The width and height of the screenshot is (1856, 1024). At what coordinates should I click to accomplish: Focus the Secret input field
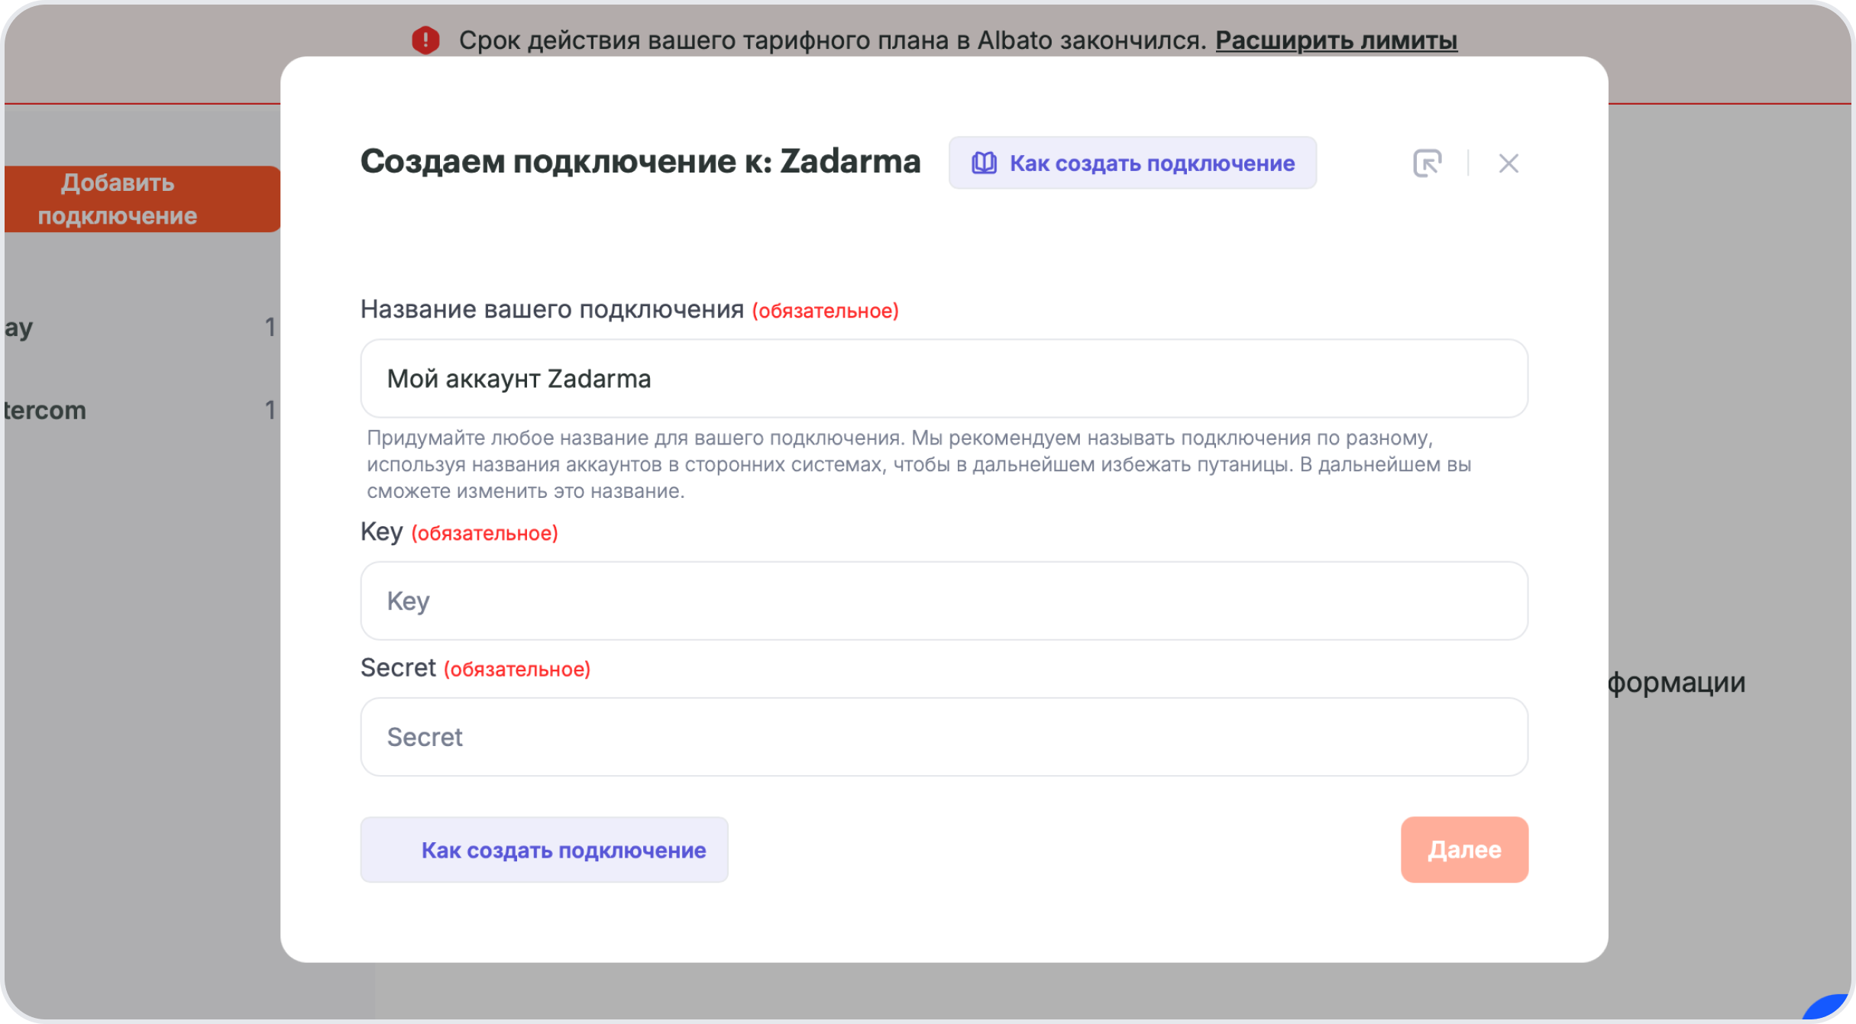pyautogui.click(x=943, y=737)
